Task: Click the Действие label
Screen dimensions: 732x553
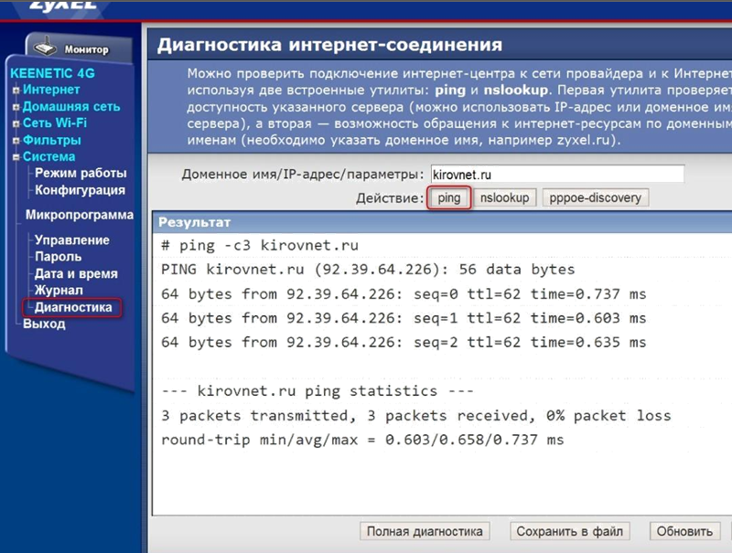Action: [x=390, y=198]
